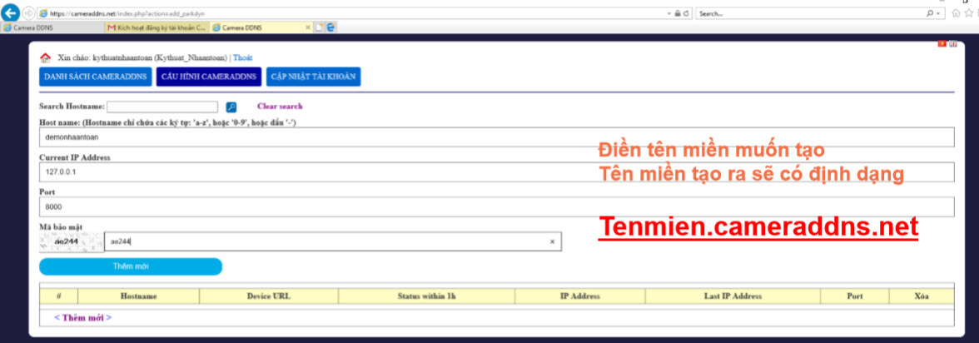The image size is (979, 343).
Task: Click the red home icon beside greeting
Action: click(45, 58)
